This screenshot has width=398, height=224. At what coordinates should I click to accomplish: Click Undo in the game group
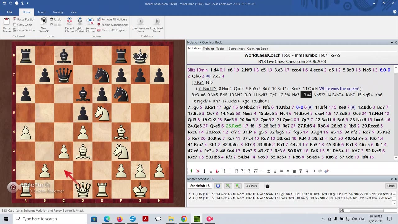[x=56, y=19]
